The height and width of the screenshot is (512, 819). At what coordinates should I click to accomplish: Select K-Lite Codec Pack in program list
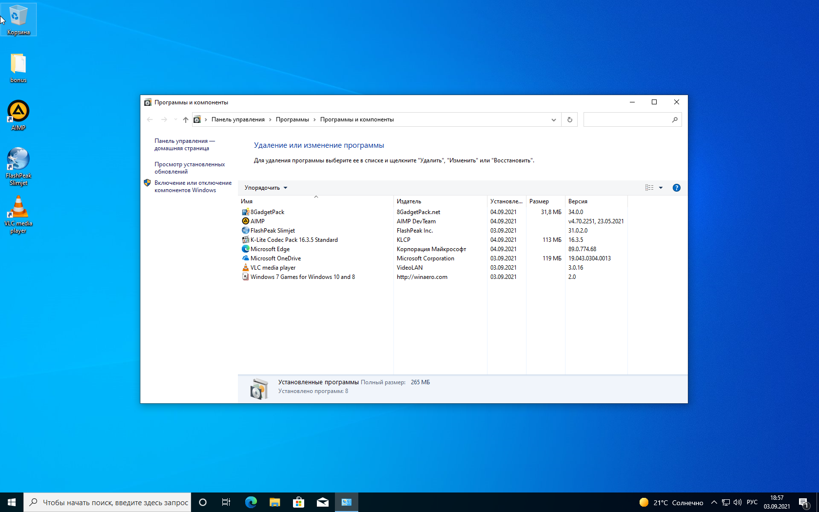293,240
